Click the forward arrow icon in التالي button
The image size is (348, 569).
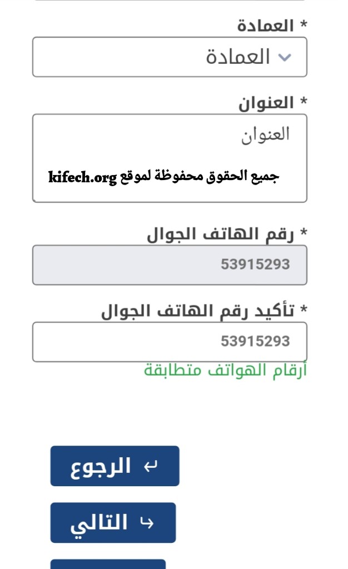pos(147,522)
